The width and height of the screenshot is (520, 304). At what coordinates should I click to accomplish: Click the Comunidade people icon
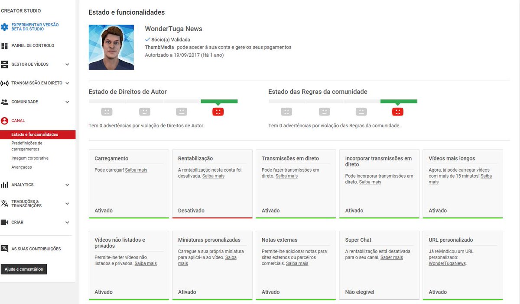(x=4, y=102)
